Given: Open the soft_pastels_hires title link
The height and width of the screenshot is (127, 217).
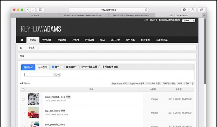Looking at the screenshot, I should click(x=55, y=124).
